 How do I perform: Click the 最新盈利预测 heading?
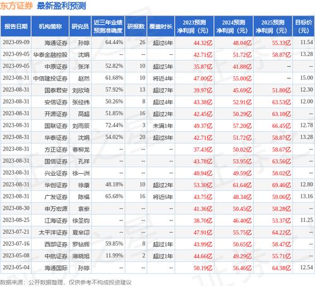[x=61, y=6]
